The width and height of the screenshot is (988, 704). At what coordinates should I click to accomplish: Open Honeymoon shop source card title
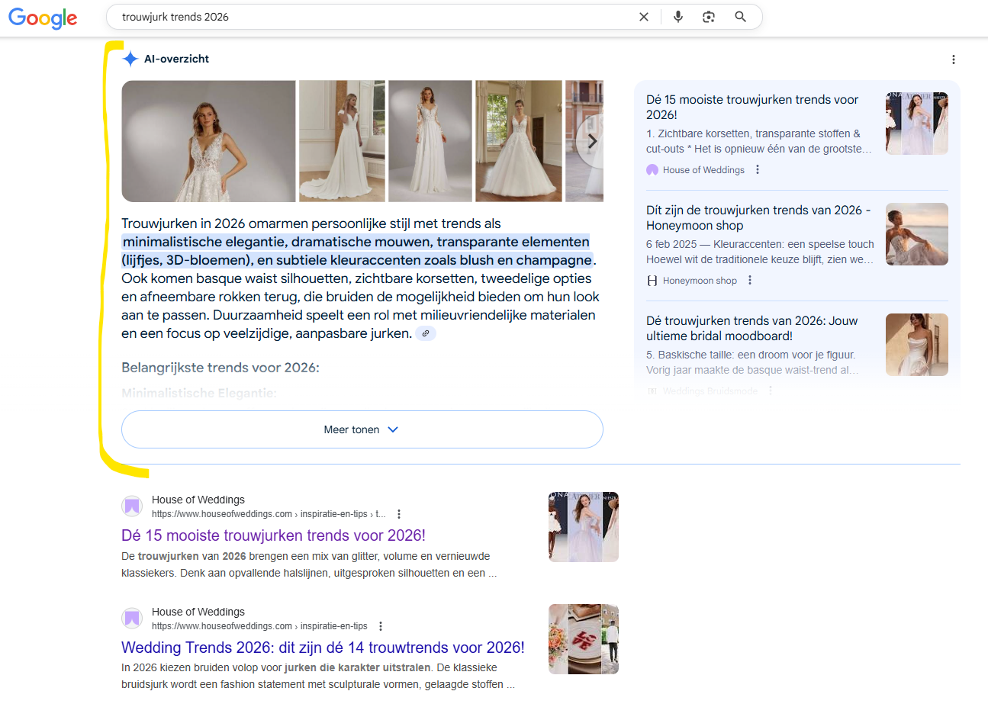click(x=758, y=217)
